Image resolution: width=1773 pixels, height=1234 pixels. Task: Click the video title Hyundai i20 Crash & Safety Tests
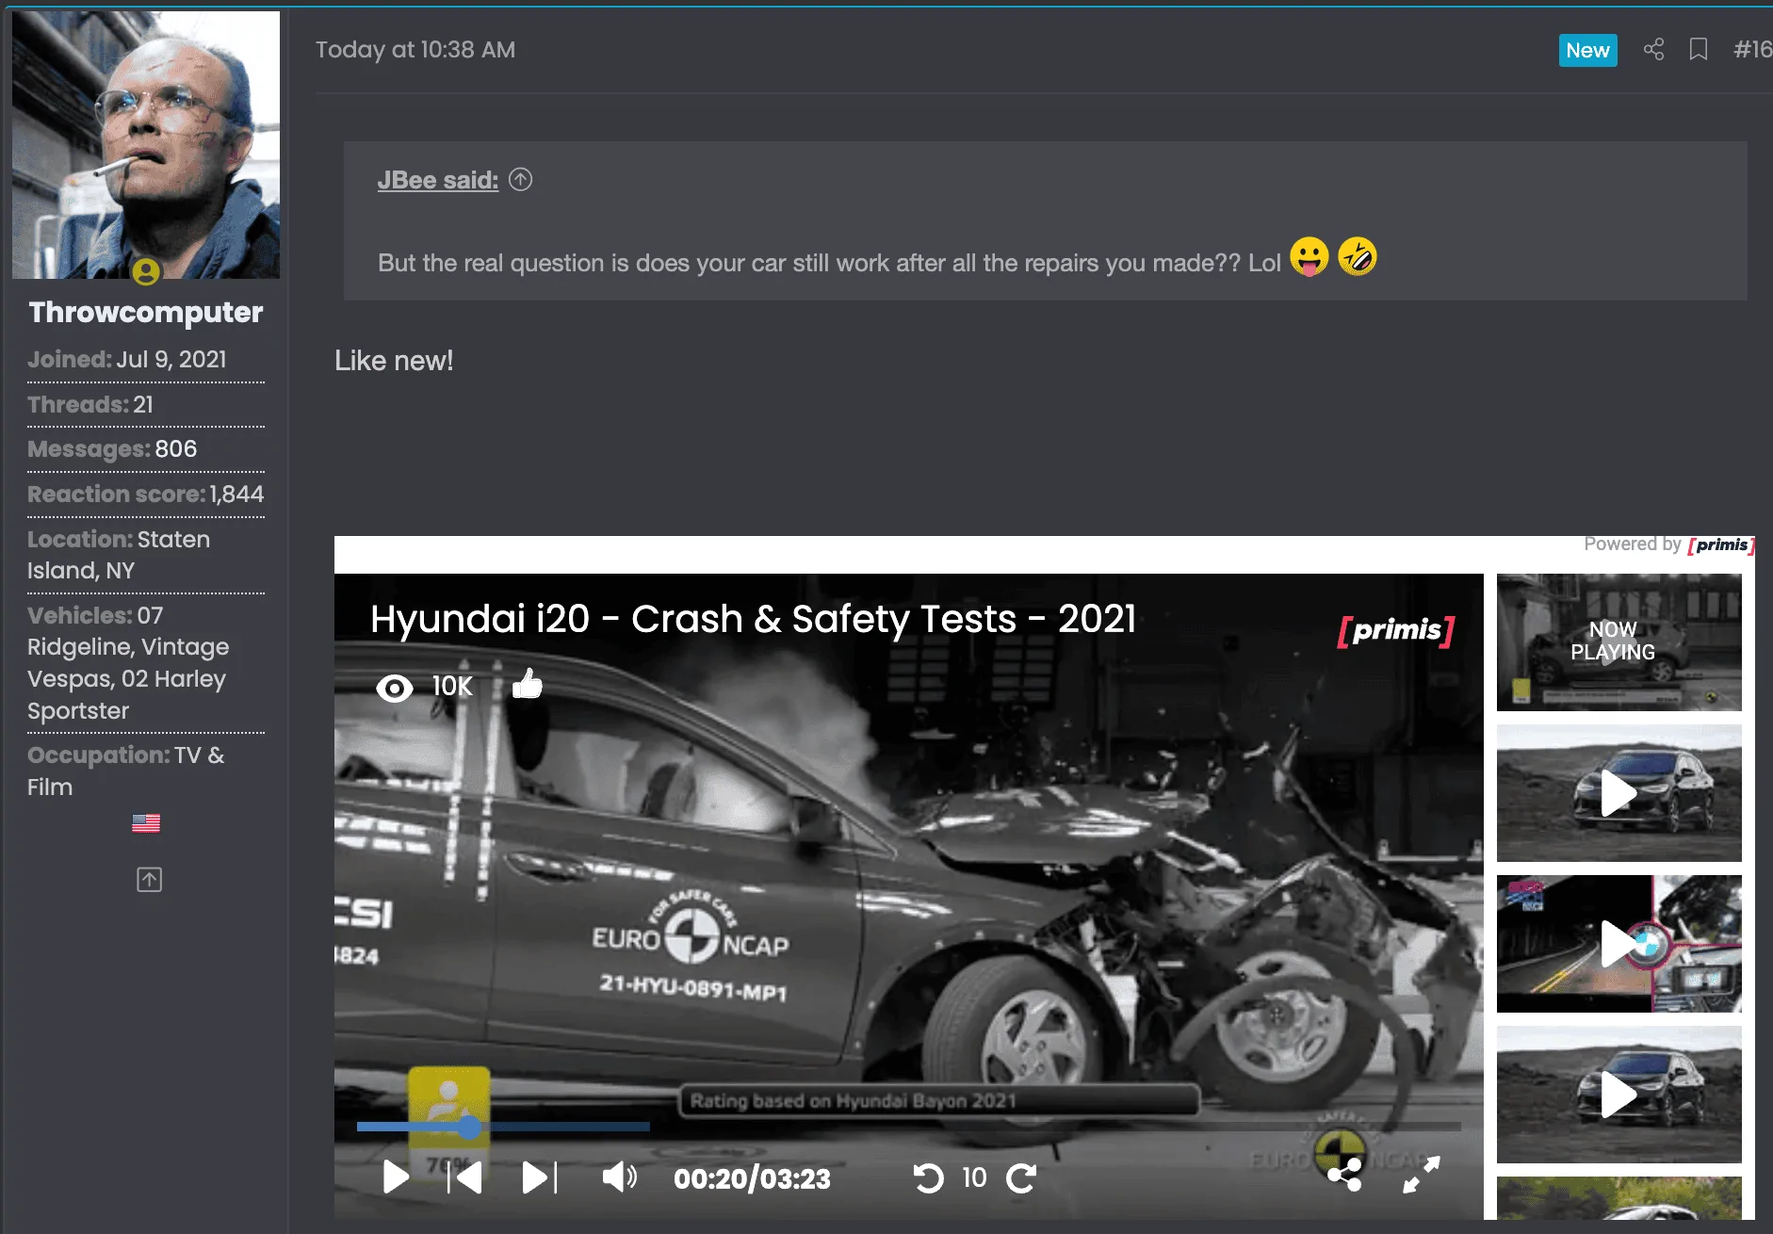pos(753,619)
